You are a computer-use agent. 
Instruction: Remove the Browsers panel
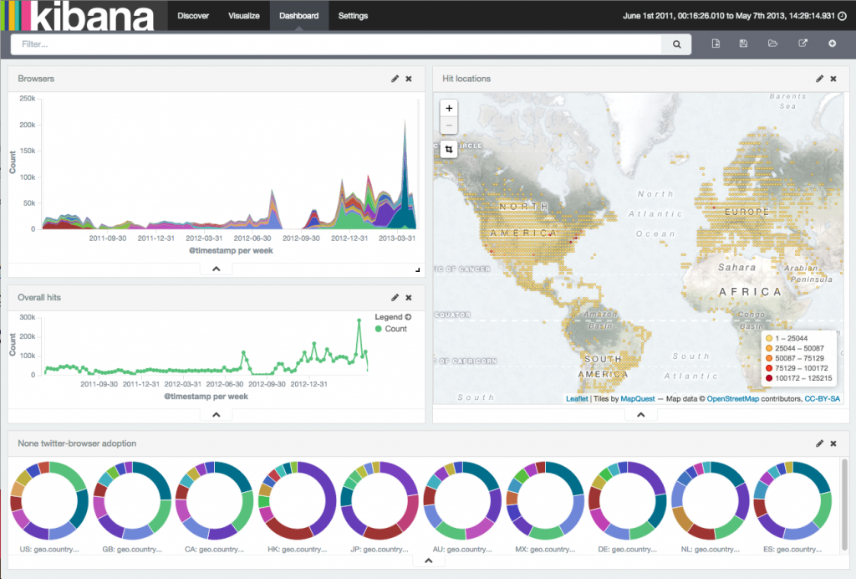408,79
